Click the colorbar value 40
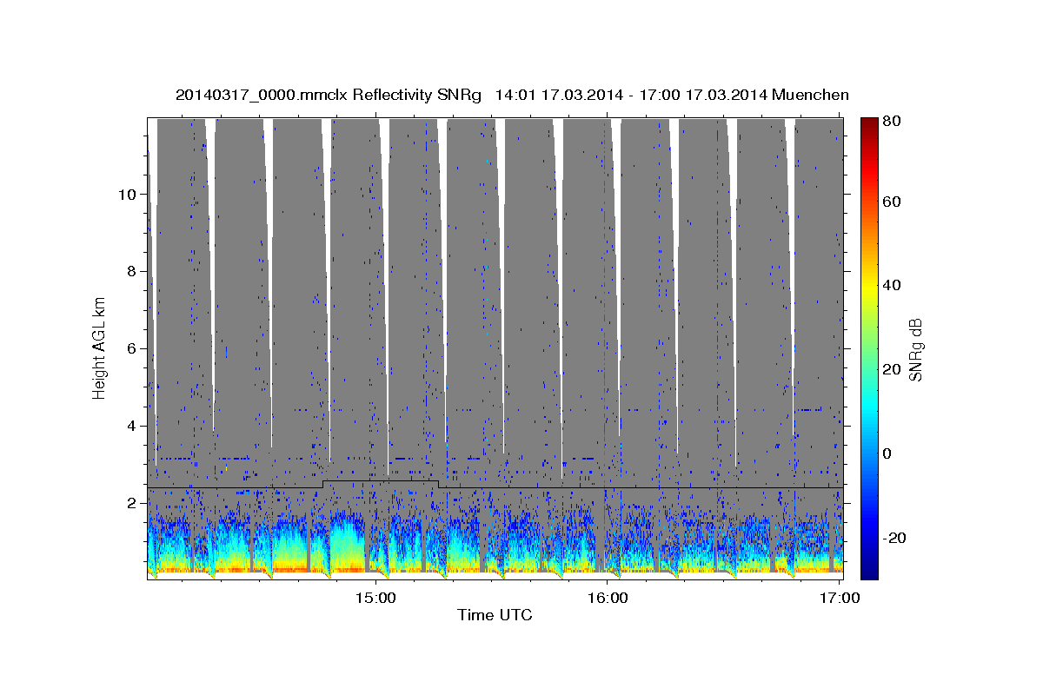The image size is (1043, 695). (891, 285)
